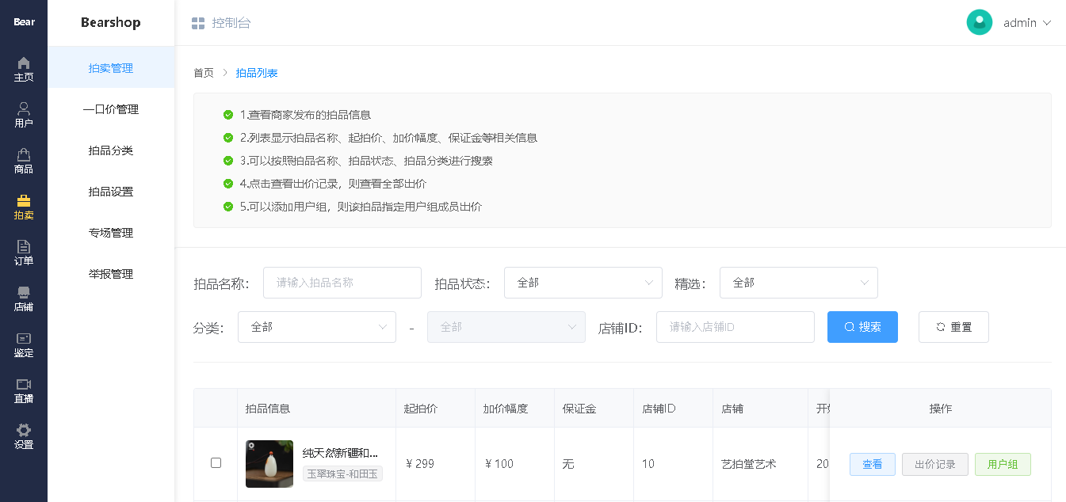
Task: Click the highlighted 拍卖 auction icon
Action: click(23, 206)
